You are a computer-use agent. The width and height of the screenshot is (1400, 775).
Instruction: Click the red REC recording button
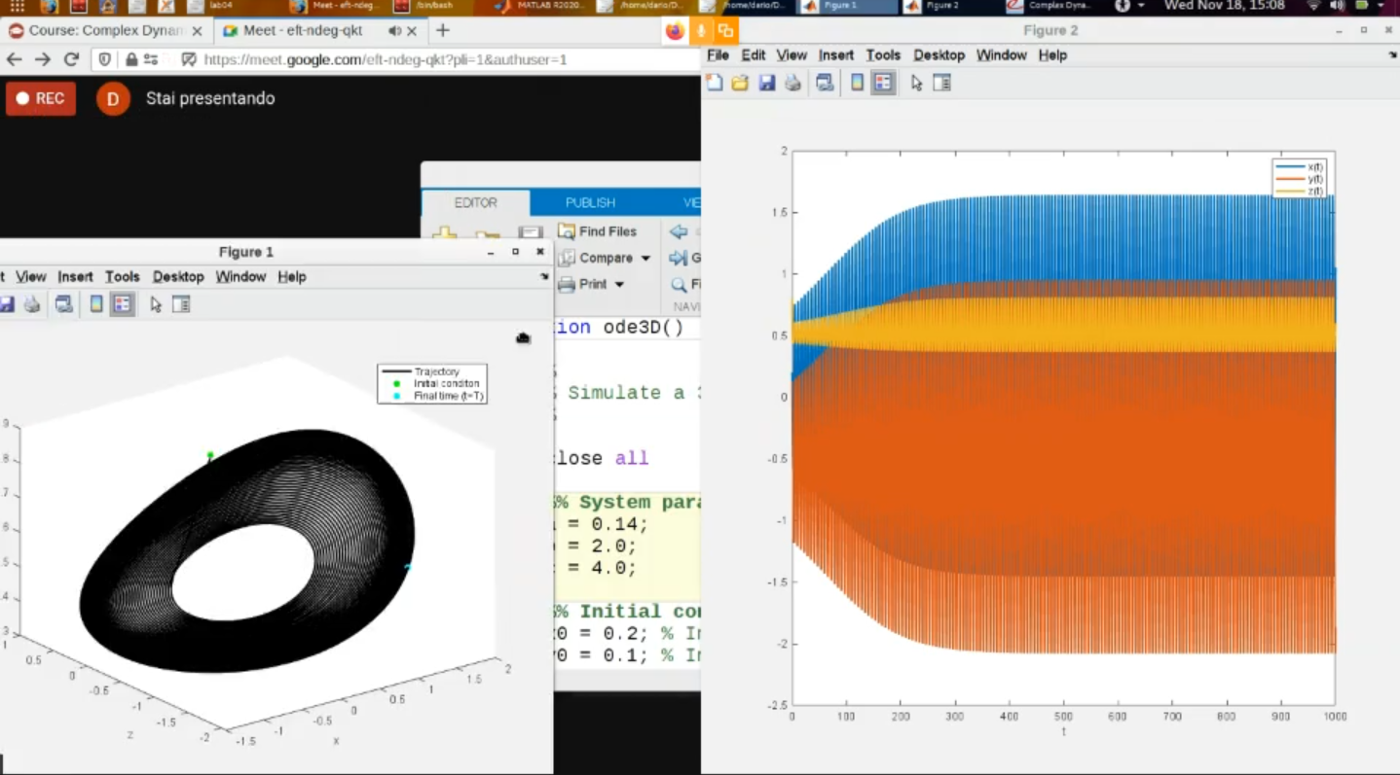point(41,98)
